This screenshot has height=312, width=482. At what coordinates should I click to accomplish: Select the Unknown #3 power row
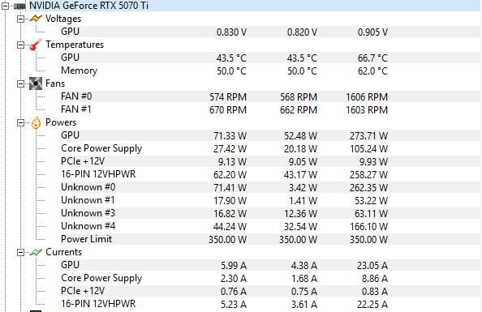click(270, 213)
